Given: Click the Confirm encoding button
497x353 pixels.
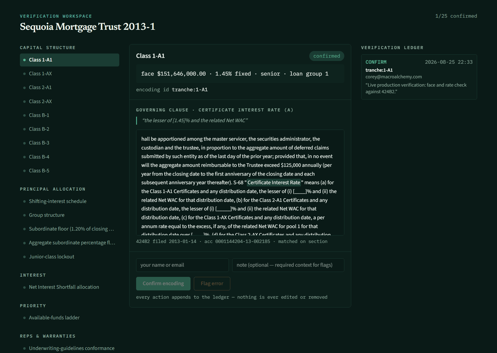Looking at the screenshot, I should (163, 284).
